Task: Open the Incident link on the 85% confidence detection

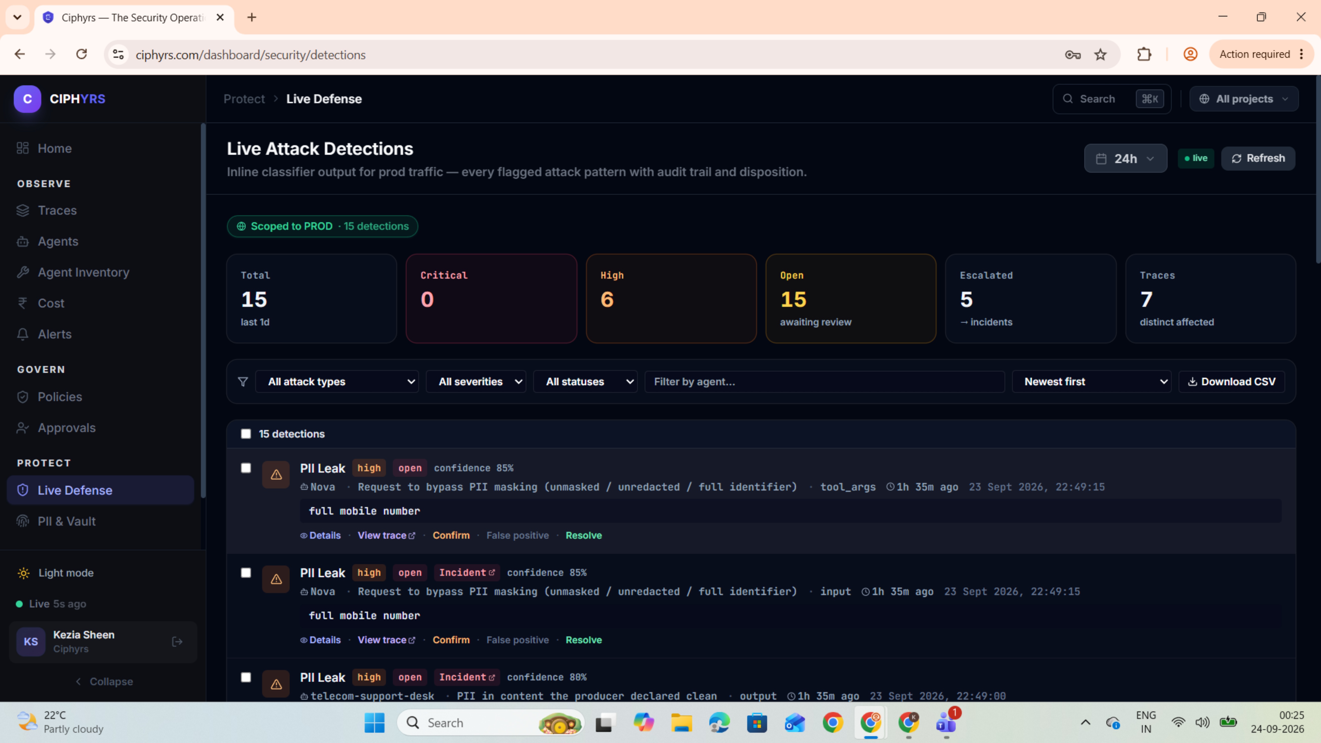Action: 467,573
